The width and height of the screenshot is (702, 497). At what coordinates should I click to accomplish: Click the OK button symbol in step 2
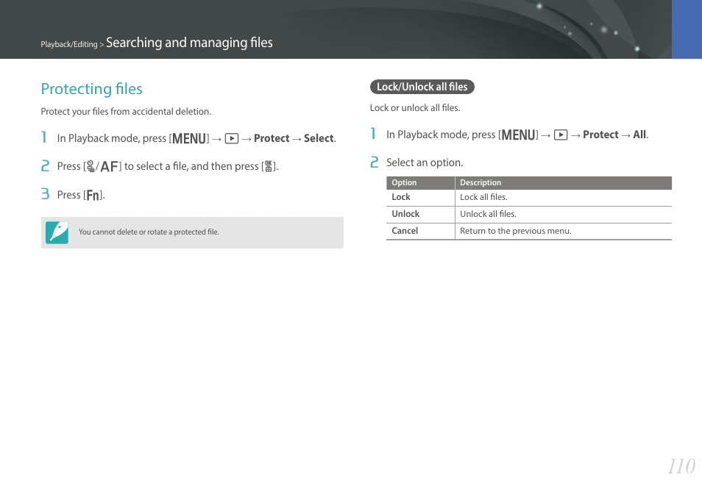(x=269, y=166)
